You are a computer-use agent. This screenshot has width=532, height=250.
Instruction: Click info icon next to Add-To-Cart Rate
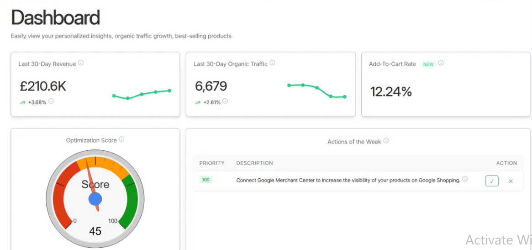click(441, 63)
